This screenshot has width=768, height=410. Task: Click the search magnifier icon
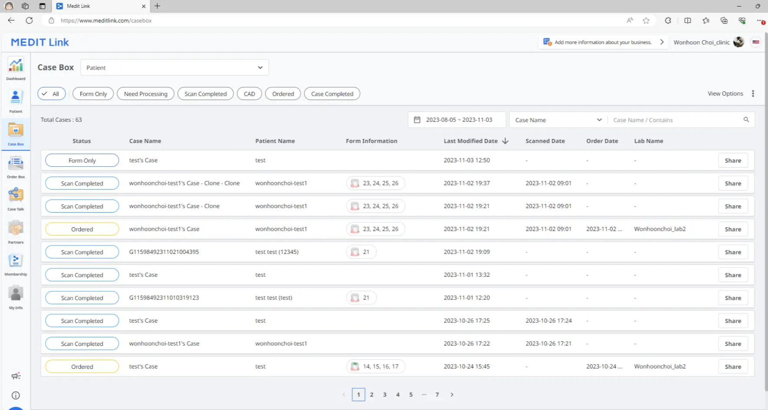(746, 119)
